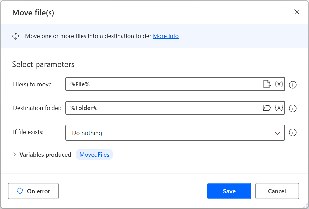Click the info icon for If file exists
Image resolution: width=309 pixels, height=209 pixels.
293,132
